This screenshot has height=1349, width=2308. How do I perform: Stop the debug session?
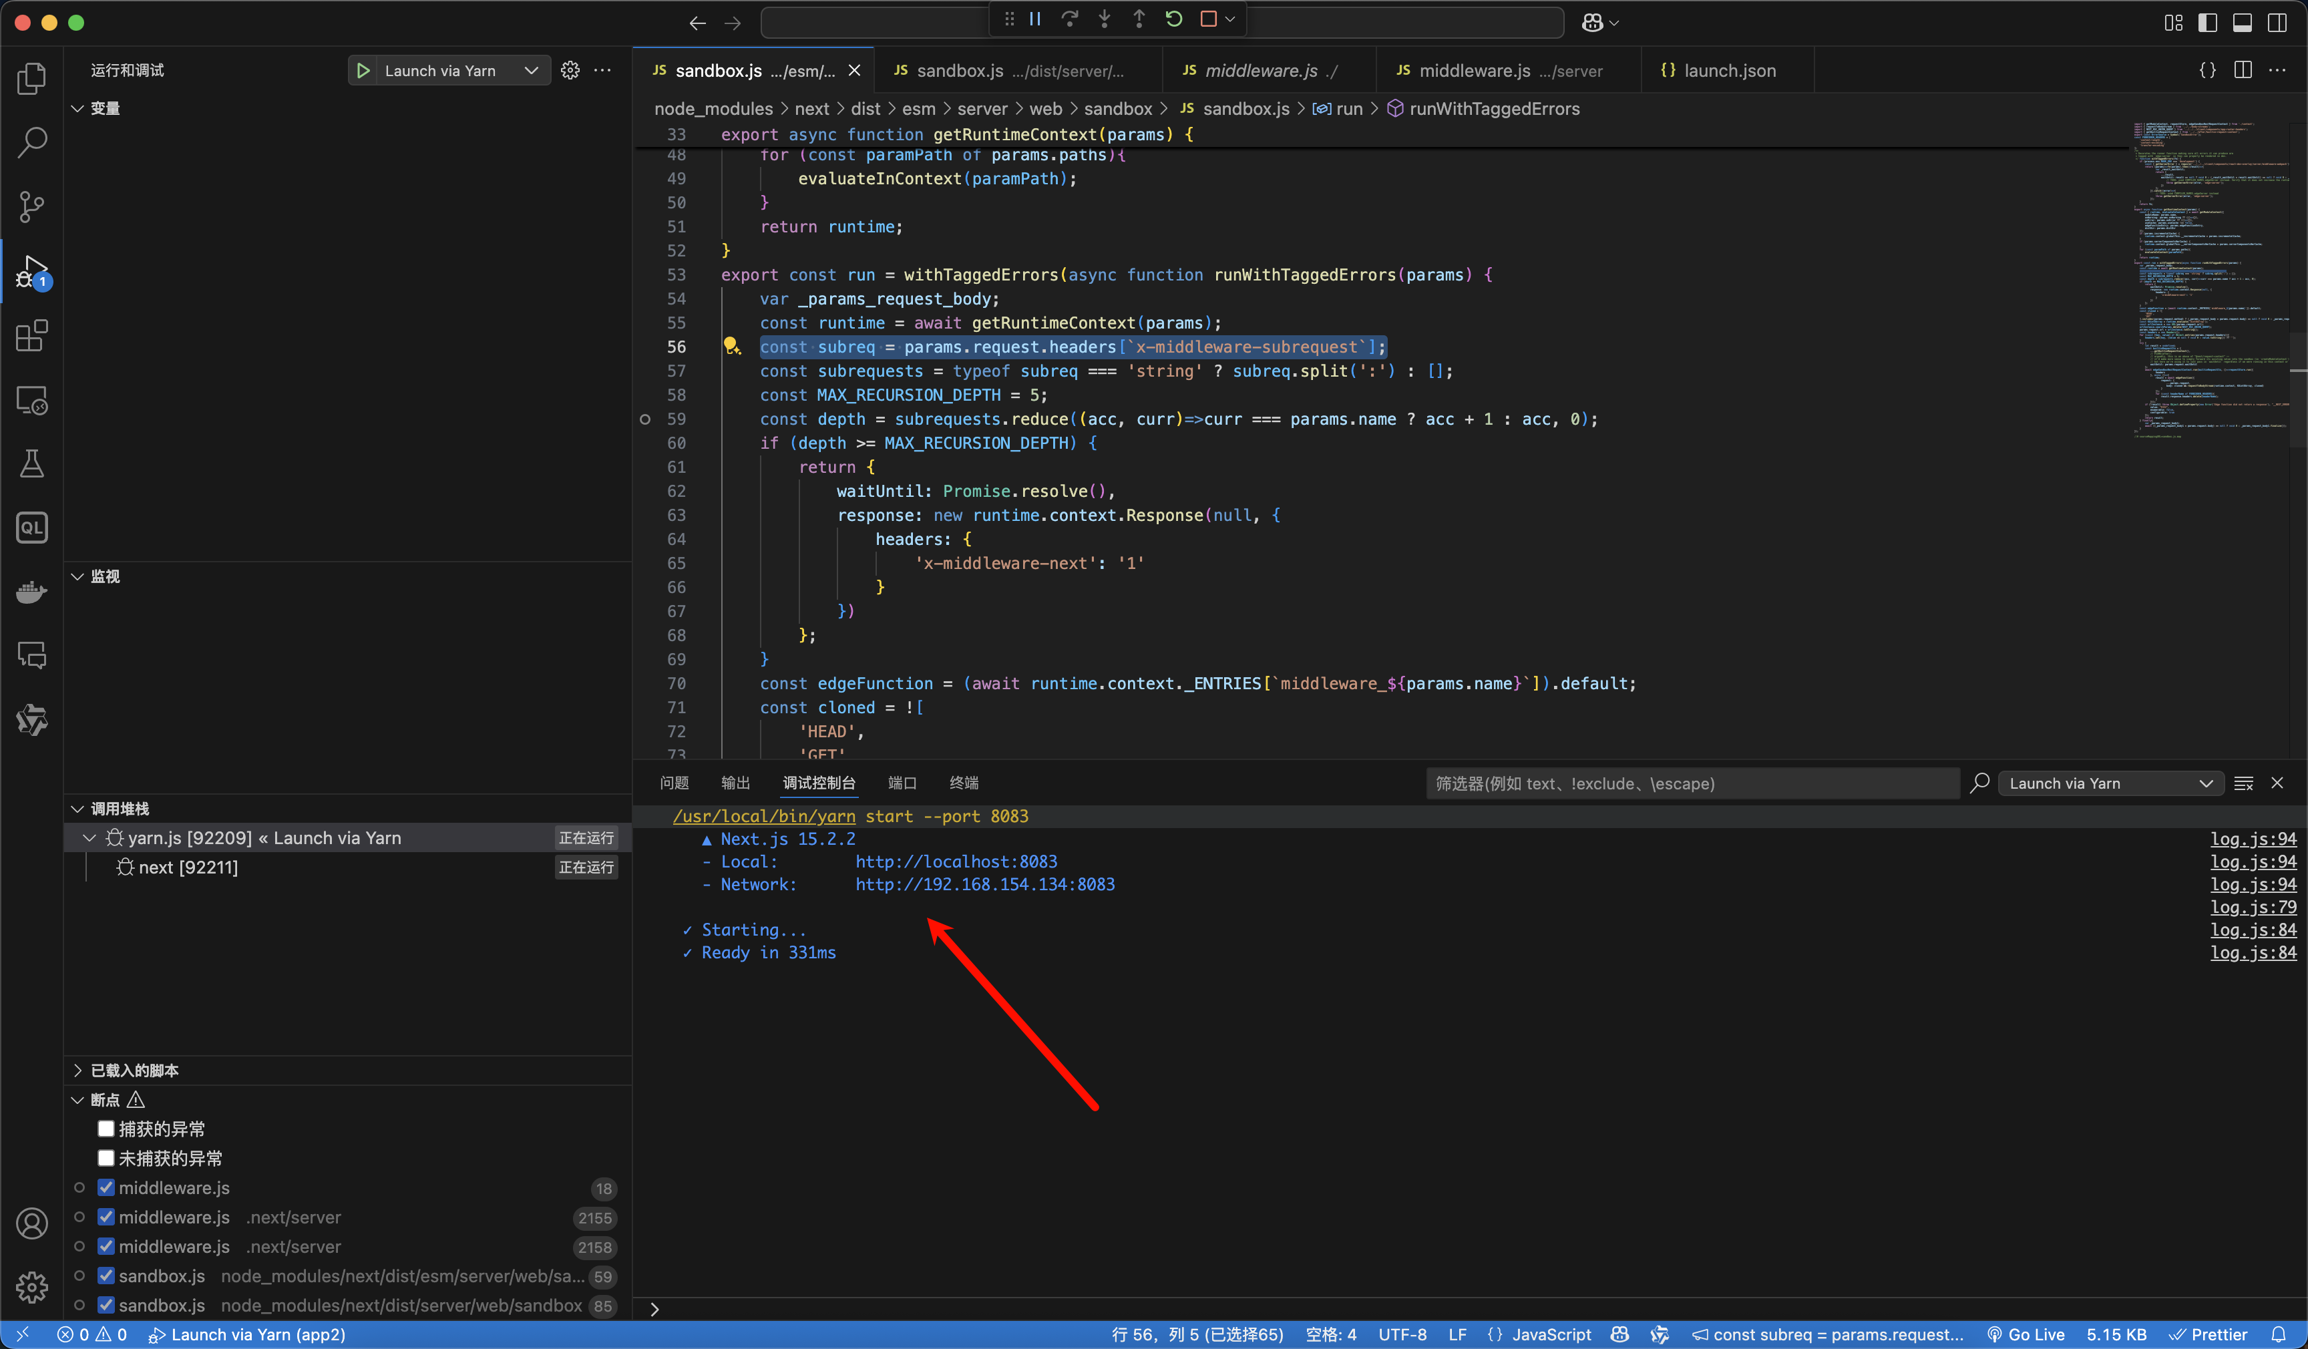coord(1209,19)
